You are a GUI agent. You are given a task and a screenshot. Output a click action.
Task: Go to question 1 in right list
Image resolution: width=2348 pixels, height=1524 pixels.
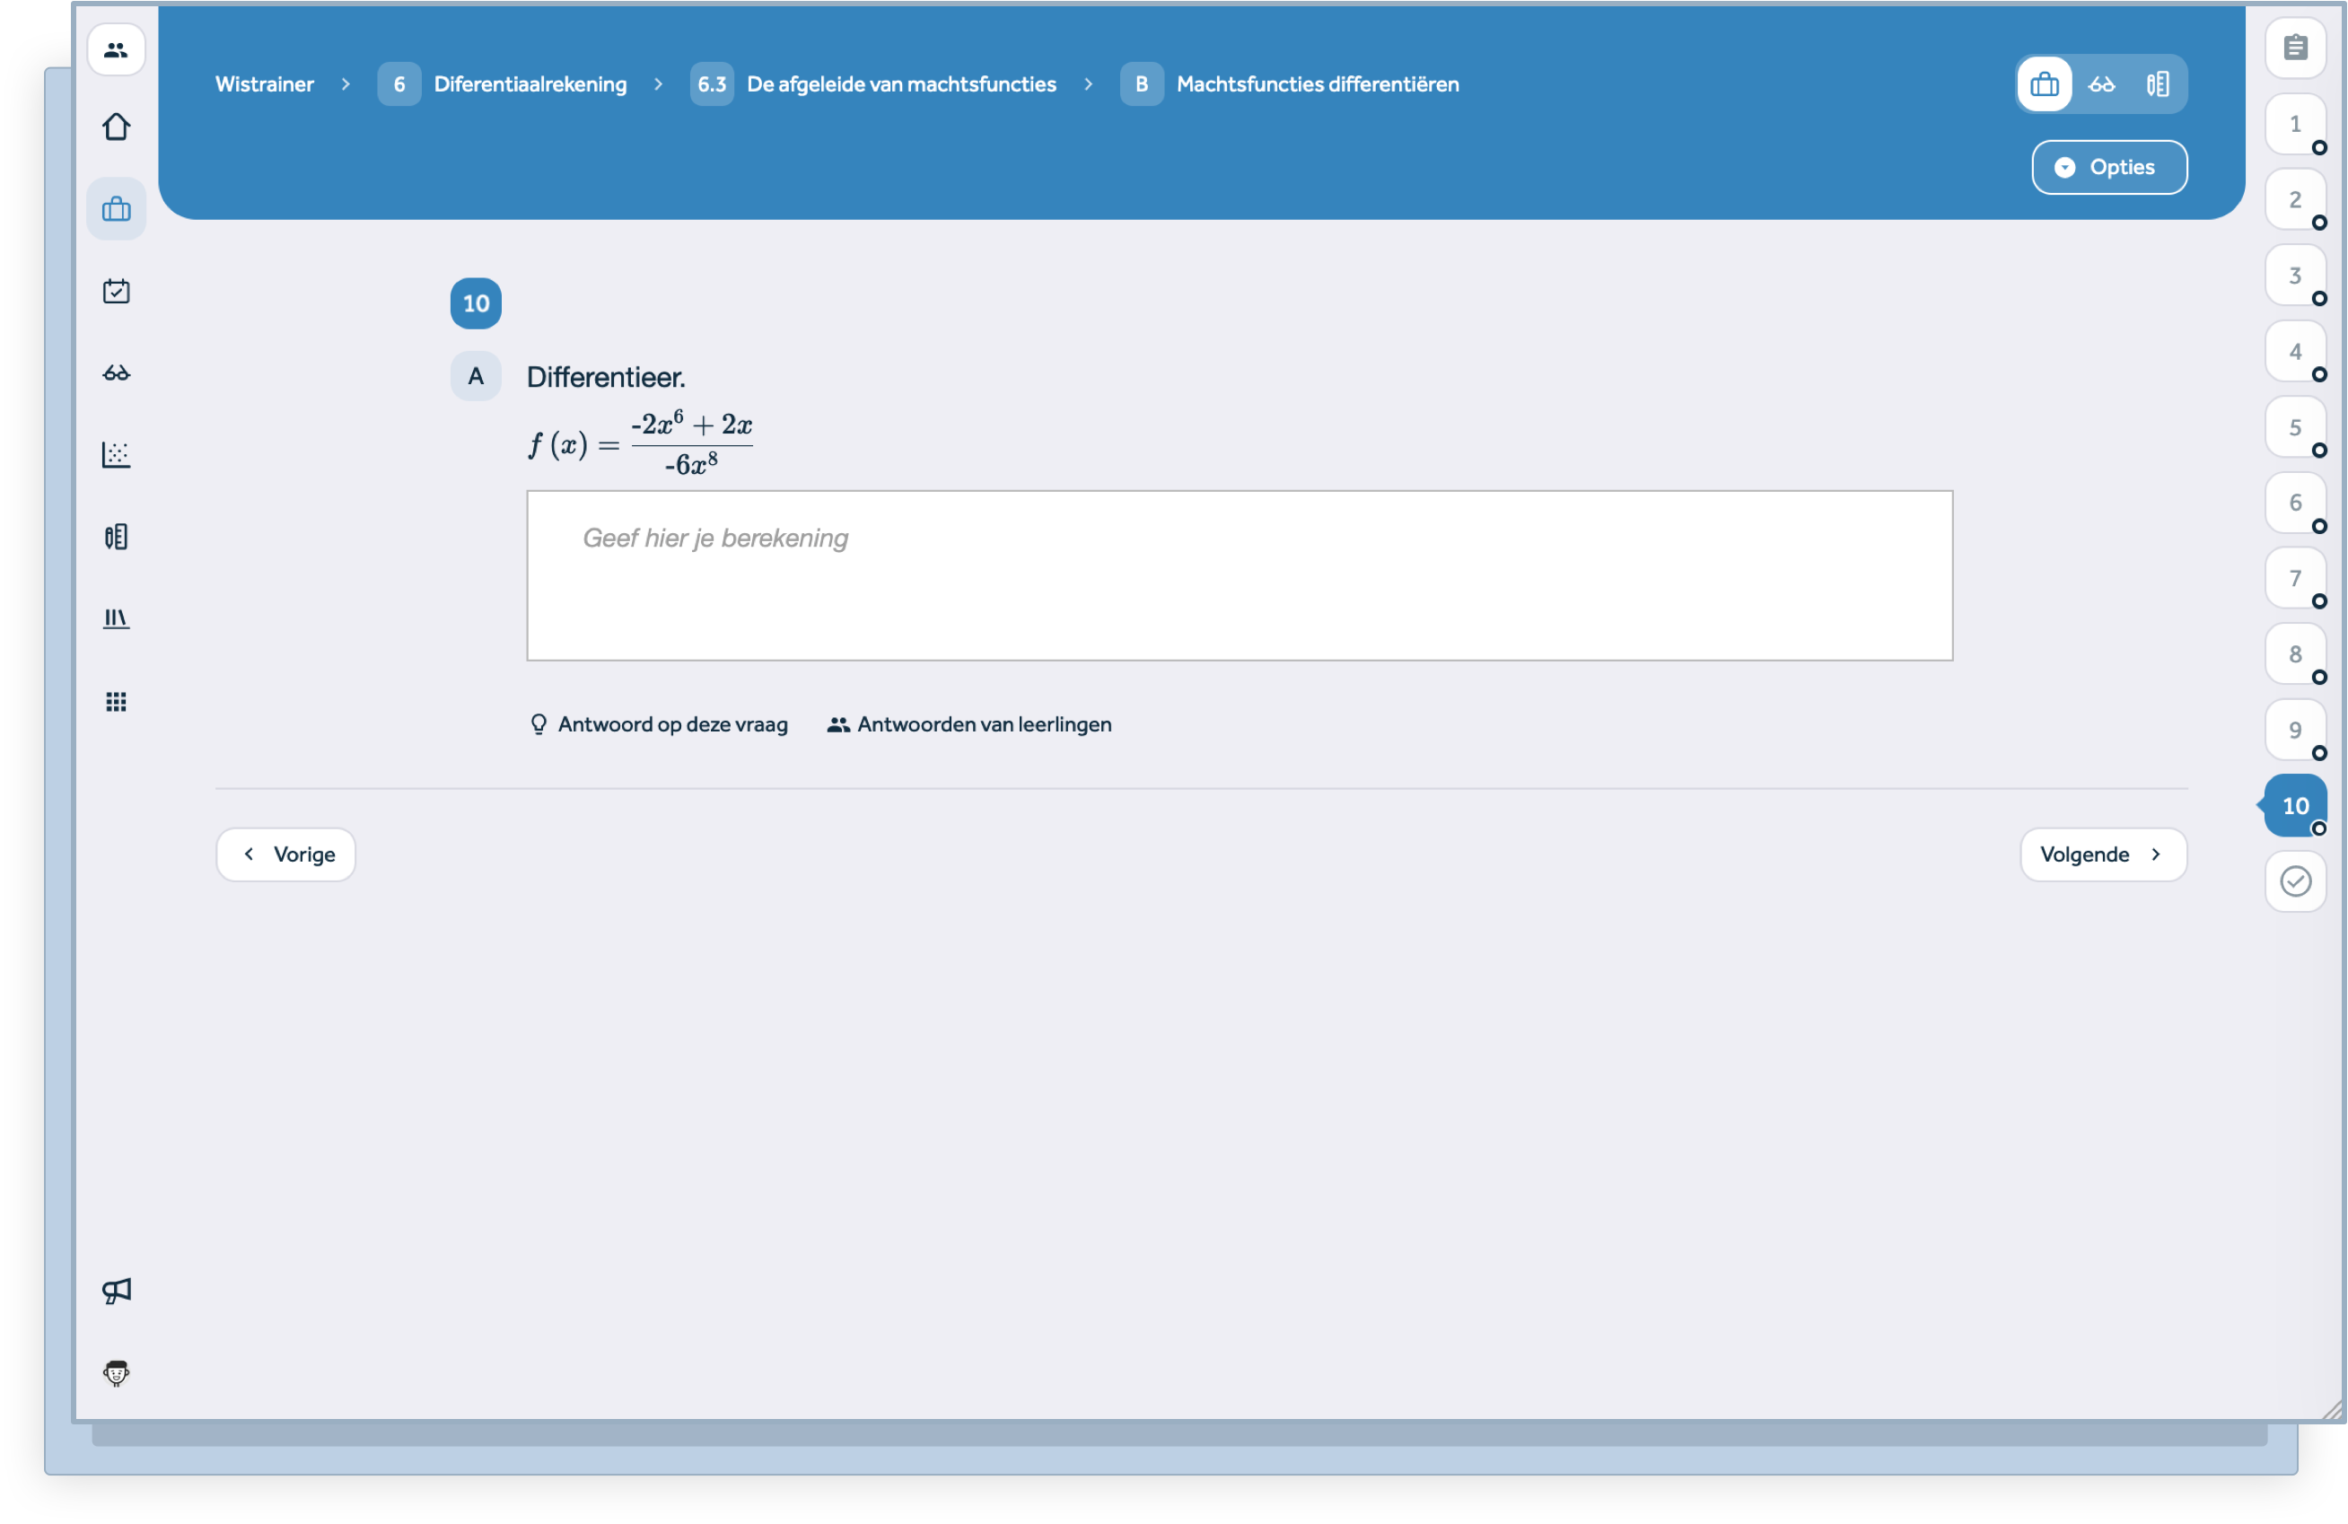pyautogui.click(x=2295, y=124)
